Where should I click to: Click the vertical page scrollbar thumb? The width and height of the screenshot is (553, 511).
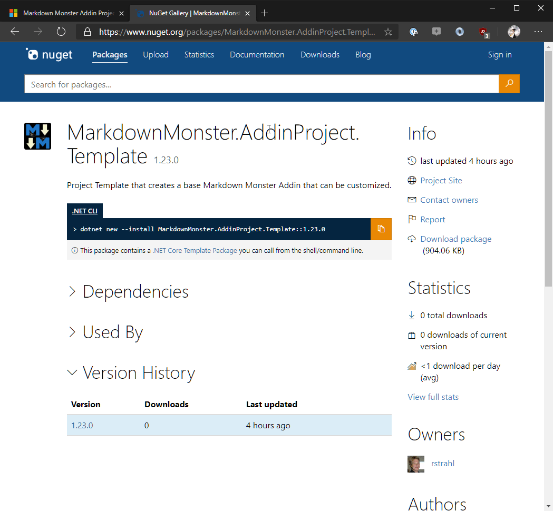tap(548, 169)
